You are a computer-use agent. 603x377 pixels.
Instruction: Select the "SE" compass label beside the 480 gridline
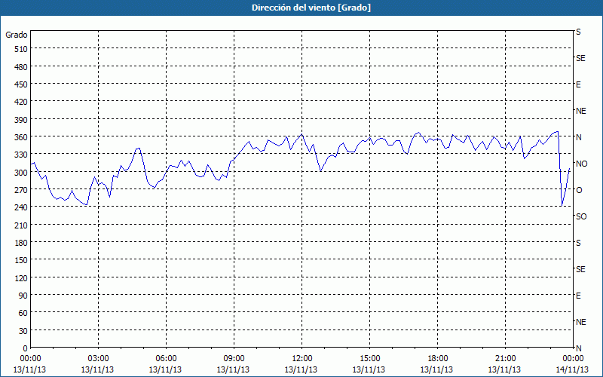(580, 58)
